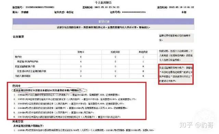Click the 发生过逾期的信用卡账户 side note

point(176,74)
